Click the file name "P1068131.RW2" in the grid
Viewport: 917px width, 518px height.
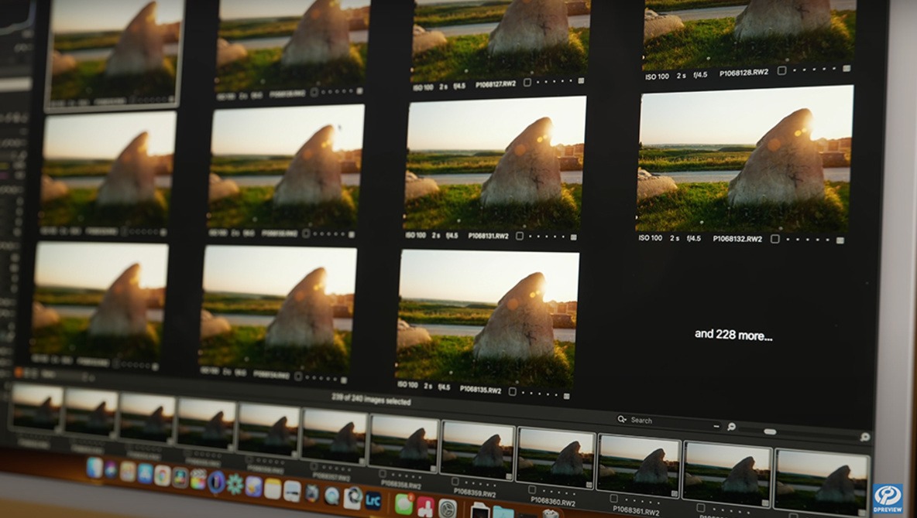489,236
